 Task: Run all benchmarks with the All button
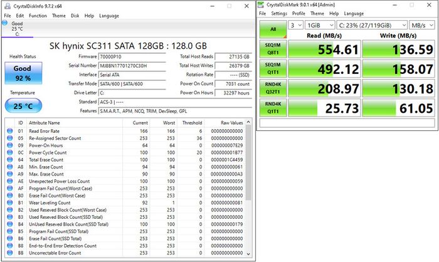[273, 29]
